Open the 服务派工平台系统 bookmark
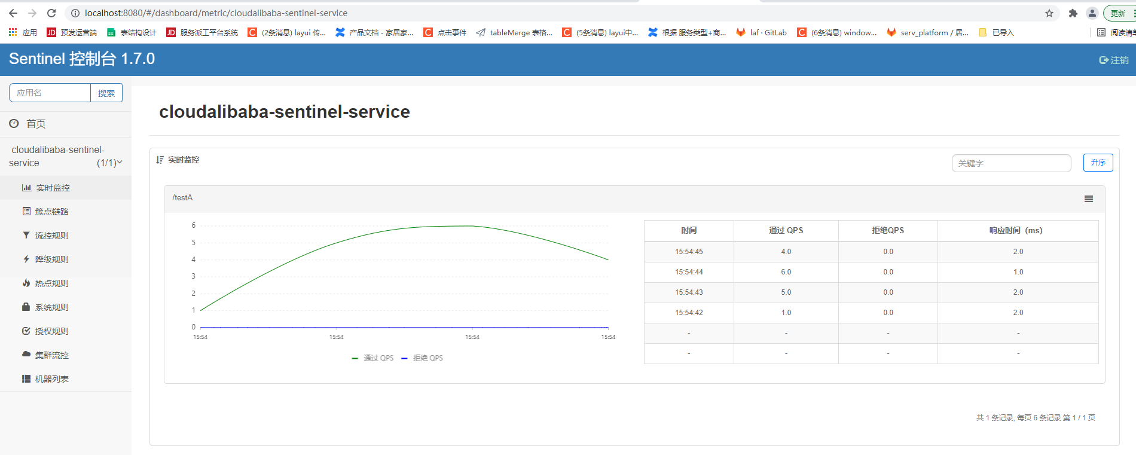Viewport: 1136px width, 455px height. click(x=202, y=32)
